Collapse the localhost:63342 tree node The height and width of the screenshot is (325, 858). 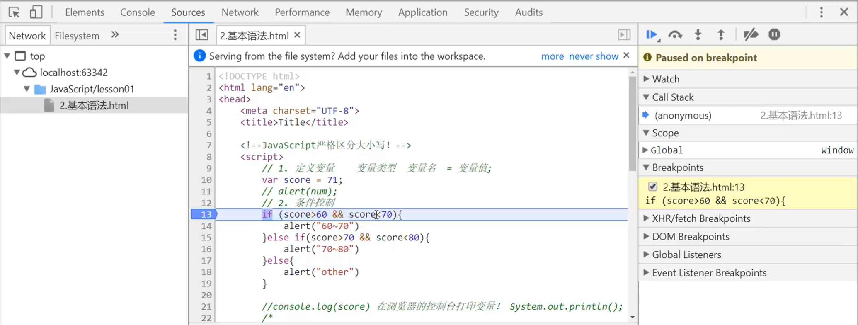[x=17, y=73]
